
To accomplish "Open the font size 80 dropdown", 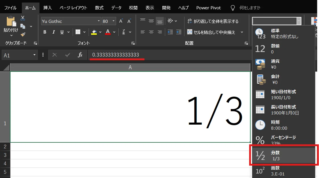I will (x=114, y=21).
